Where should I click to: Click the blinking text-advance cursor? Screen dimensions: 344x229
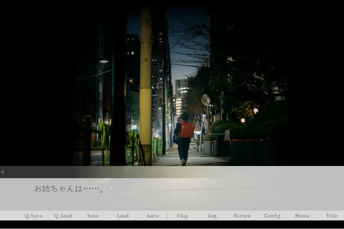(112, 188)
